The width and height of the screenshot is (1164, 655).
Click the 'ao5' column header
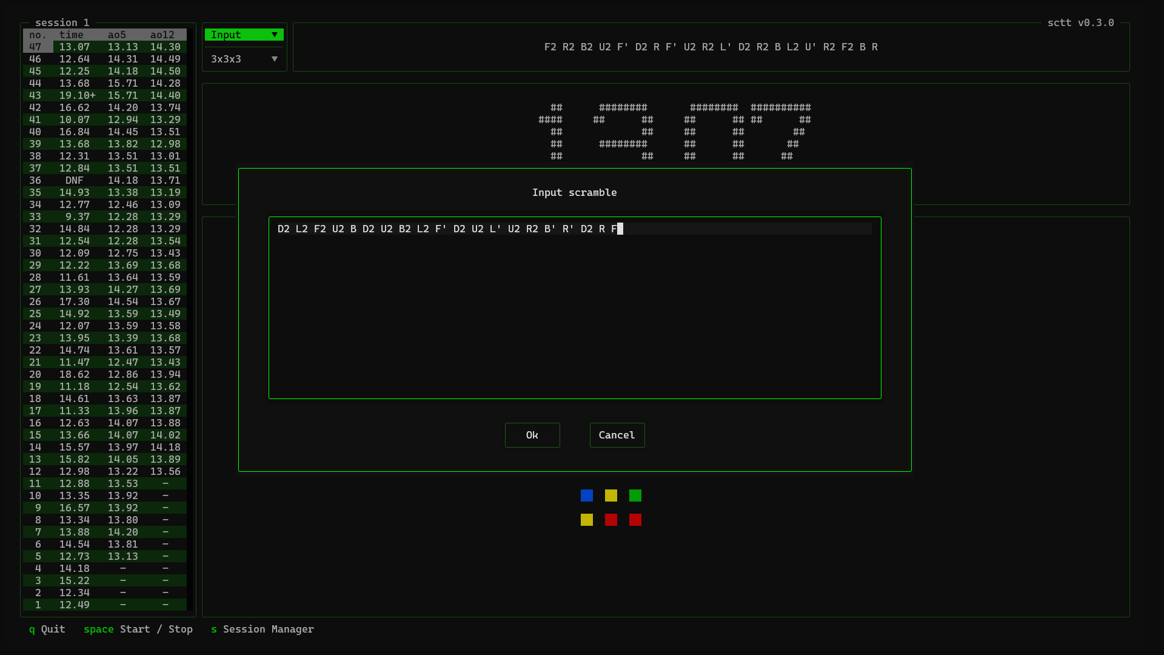(x=116, y=35)
